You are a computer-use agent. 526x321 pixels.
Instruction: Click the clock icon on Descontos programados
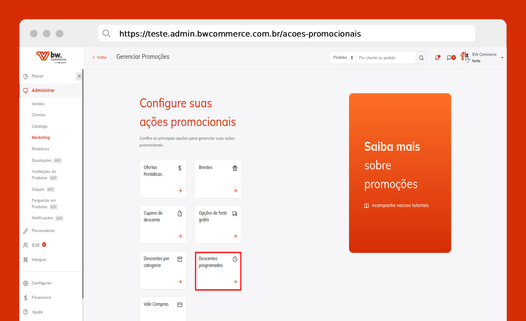coord(235,259)
